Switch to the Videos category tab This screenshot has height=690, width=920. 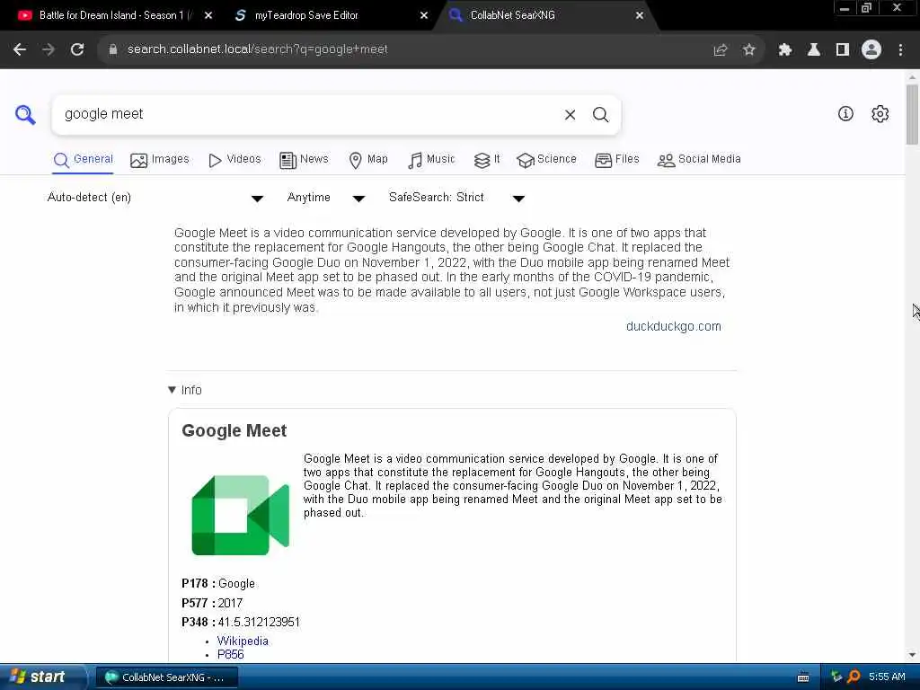(x=234, y=160)
